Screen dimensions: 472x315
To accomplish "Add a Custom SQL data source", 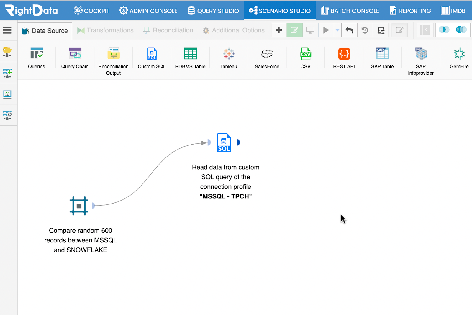I will [152, 58].
